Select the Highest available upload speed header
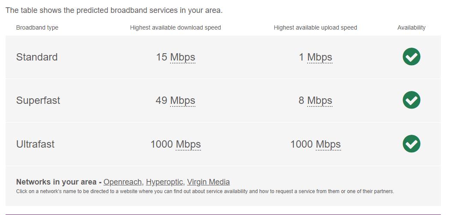This screenshot has height=215, width=455. click(x=315, y=27)
